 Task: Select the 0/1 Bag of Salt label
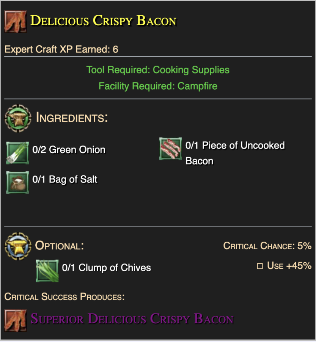pos(65,179)
